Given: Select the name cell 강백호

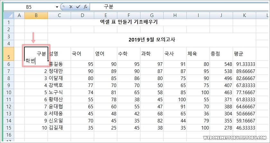Looking at the screenshot, I should (59, 85).
